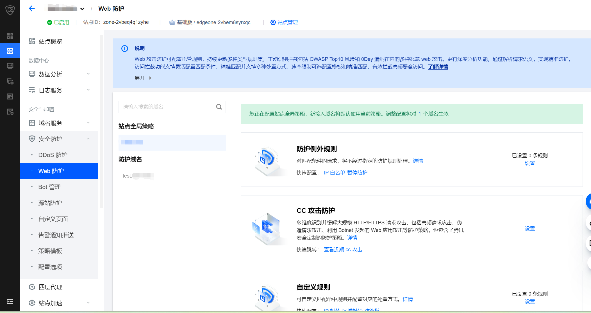Image resolution: width=591 pixels, height=313 pixels.
Task: Focus the domain search input field
Action: click(172, 107)
